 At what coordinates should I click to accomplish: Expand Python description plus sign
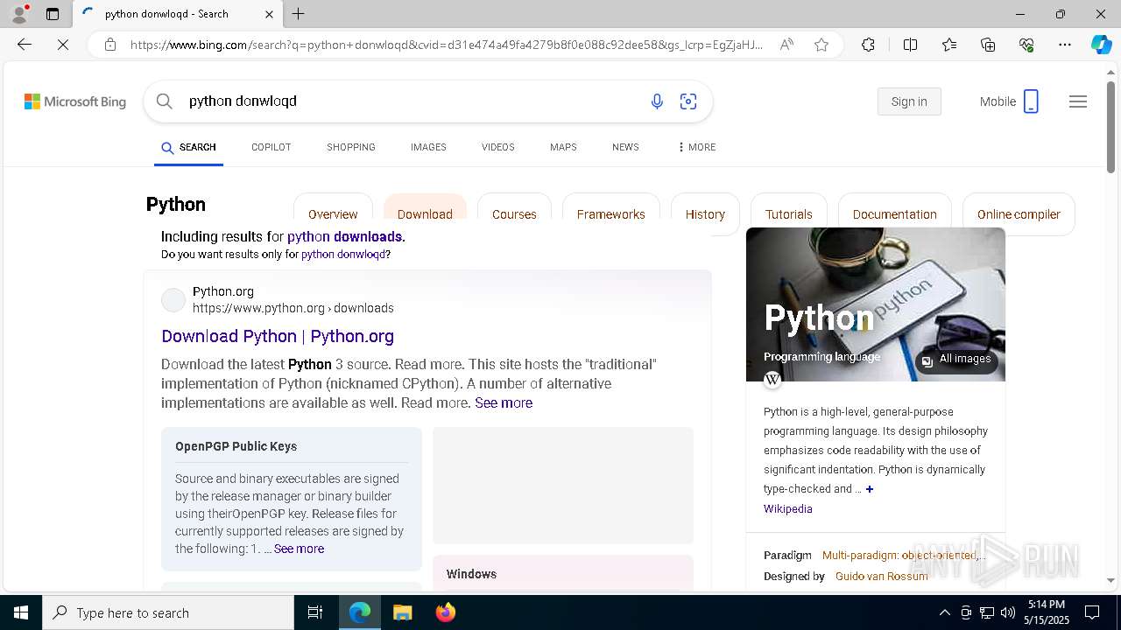tap(870, 489)
